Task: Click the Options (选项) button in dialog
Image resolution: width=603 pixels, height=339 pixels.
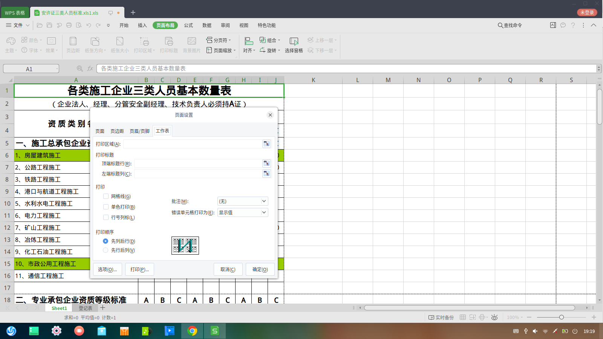Action: tap(107, 269)
